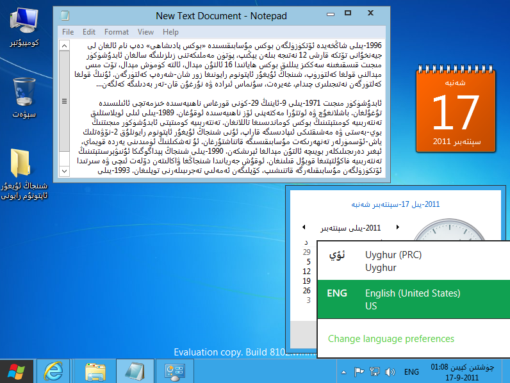Click the blue date line at calendar top
This screenshot has width=510, height=383.
(395, 204)
